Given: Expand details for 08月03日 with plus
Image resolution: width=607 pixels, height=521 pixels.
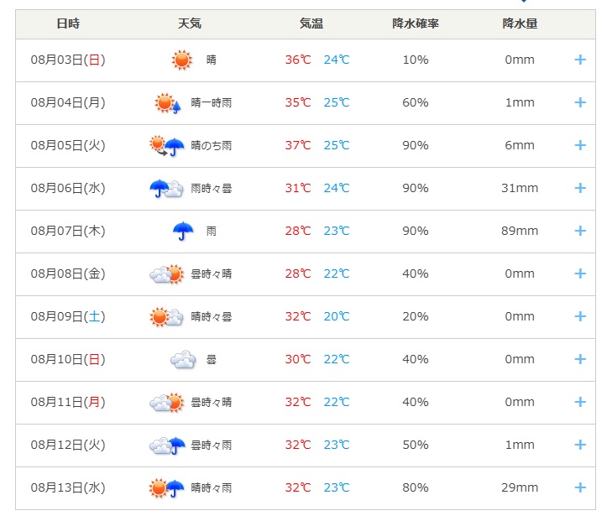Looking at the screenshot, I should click(580, 60).
